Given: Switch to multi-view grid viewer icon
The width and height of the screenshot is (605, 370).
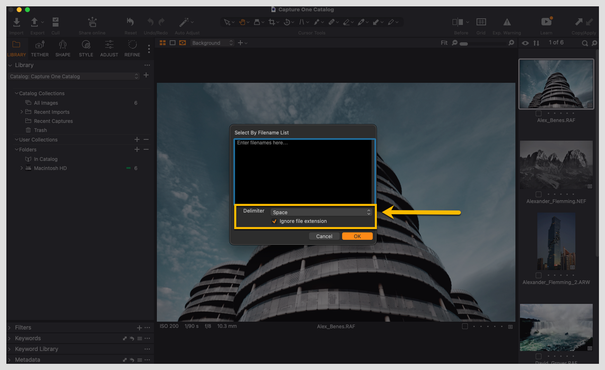Looking at the screenshot, I should click(162, 43).
